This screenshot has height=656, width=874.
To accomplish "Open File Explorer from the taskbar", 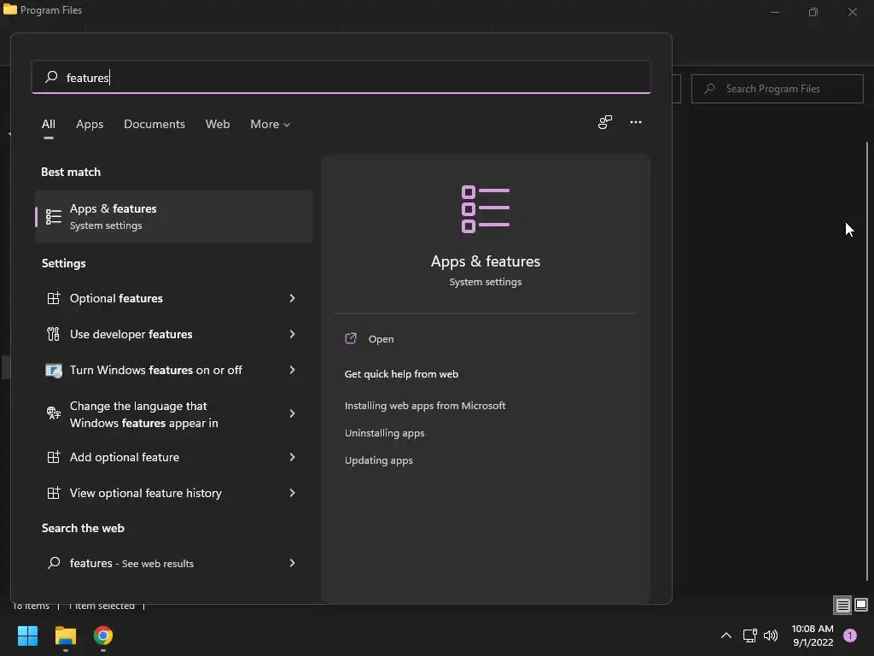I will pos(65,635).
